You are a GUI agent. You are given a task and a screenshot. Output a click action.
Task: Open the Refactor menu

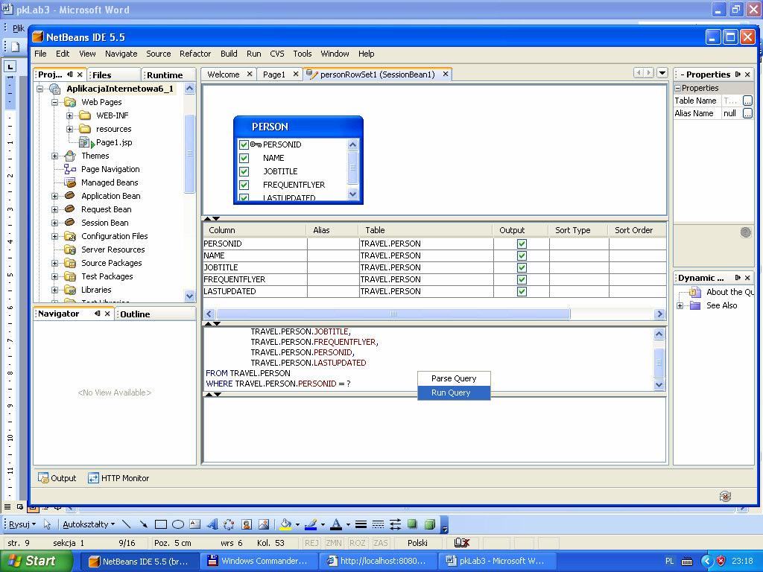click(x=195, y=54)
